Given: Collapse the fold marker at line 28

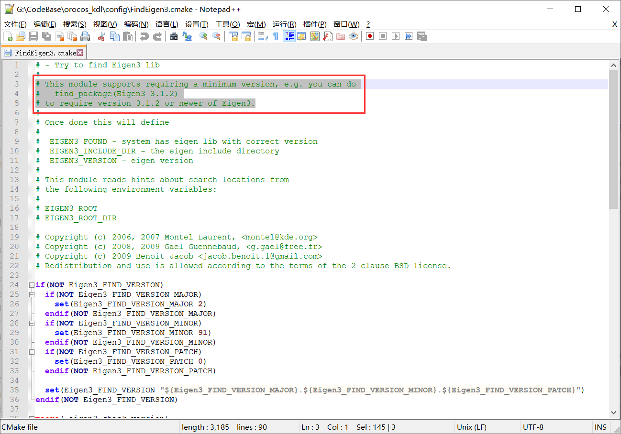Looking at the screenshot, I should point(32,323).
